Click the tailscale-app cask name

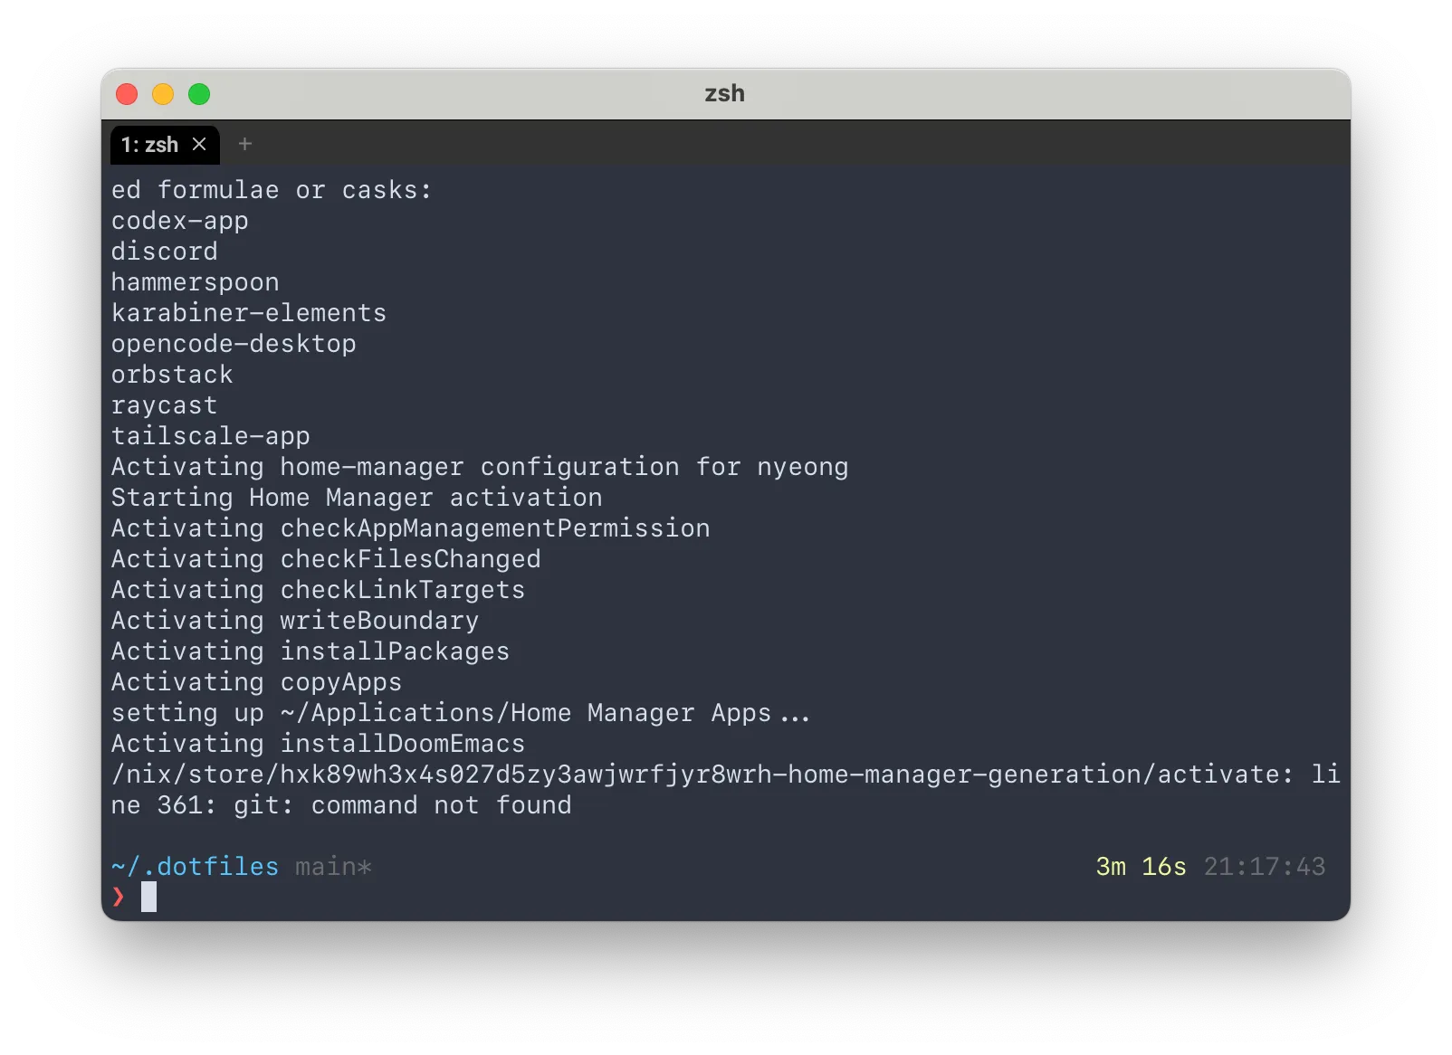(210, 436)
